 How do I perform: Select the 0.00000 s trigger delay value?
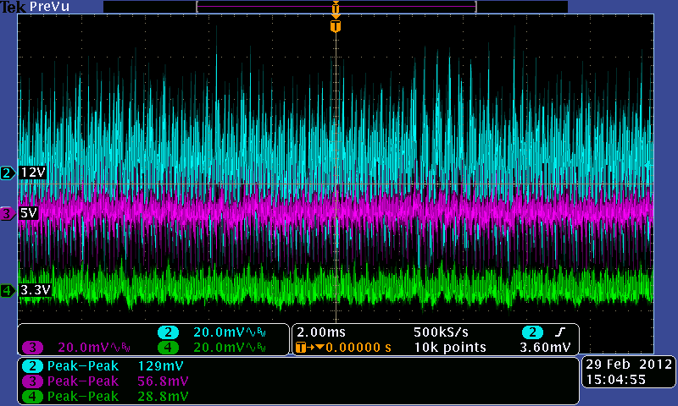[x=358, y=348]
